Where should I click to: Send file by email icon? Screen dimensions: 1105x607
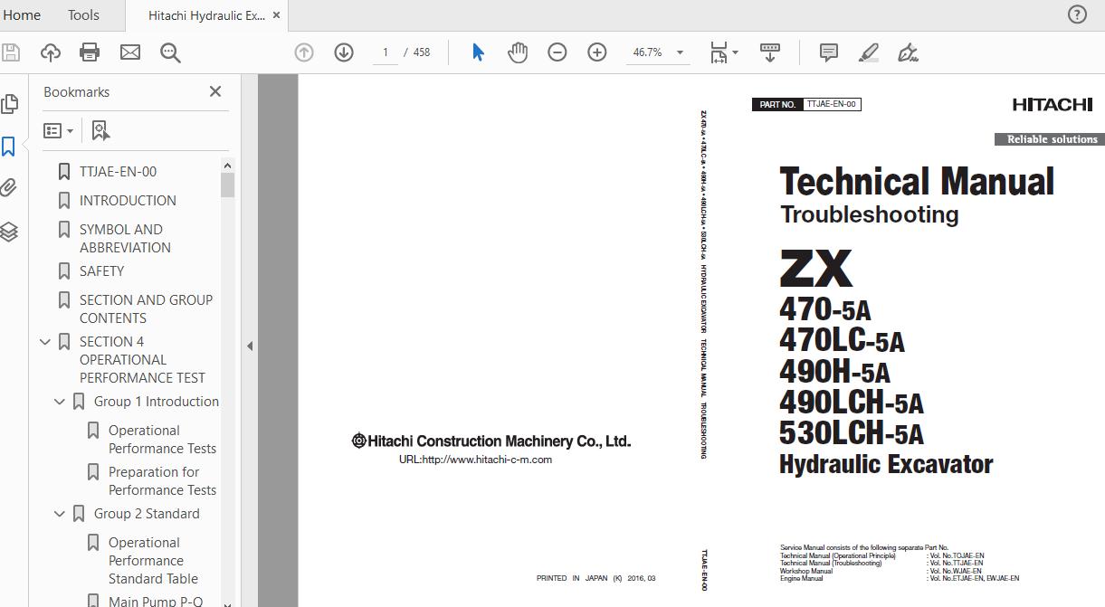point(130,52)
